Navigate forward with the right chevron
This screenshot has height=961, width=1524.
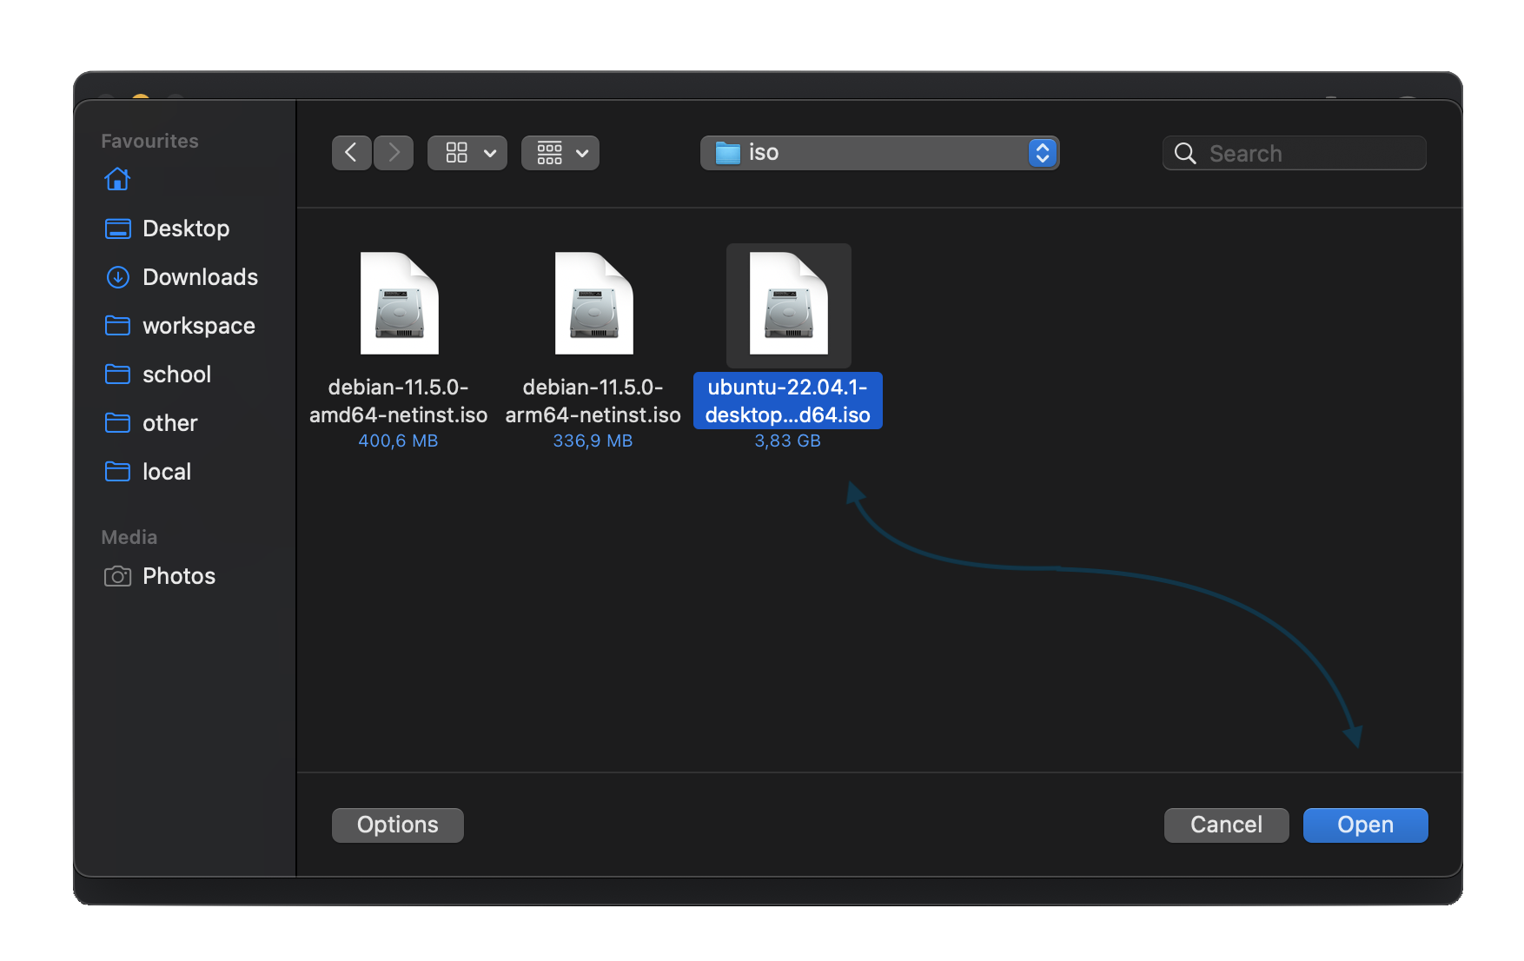[x=394, y=153]
